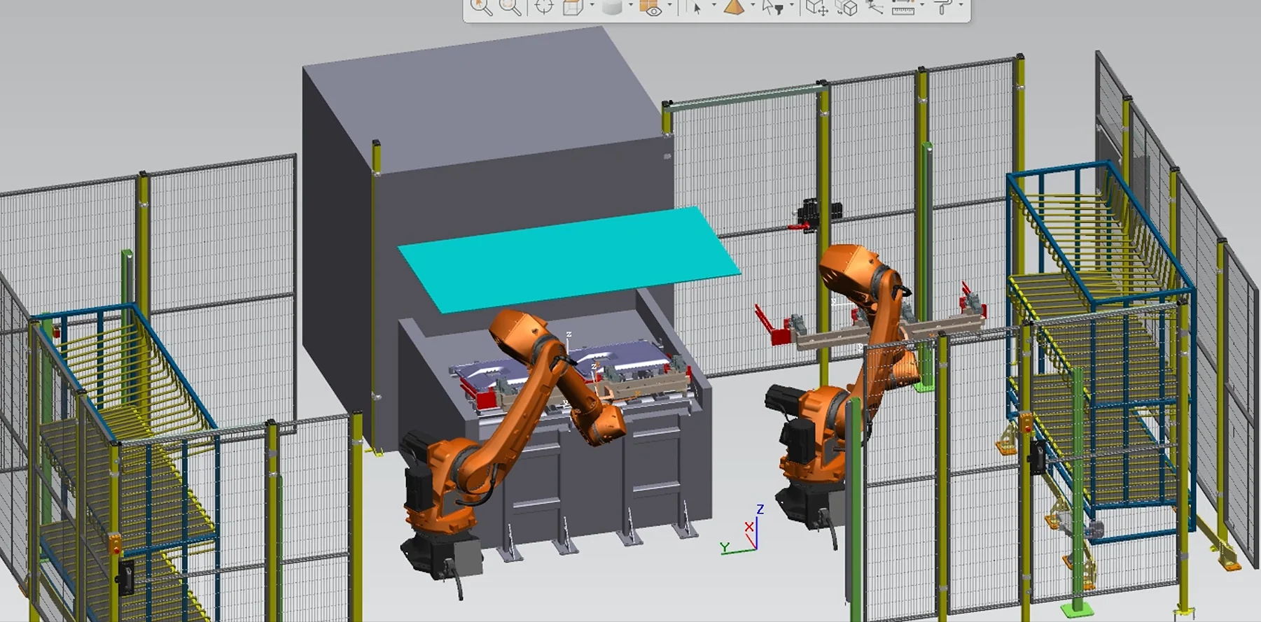
Task: Click the orange pyramid pick level icon
Action: click(734, 6)
